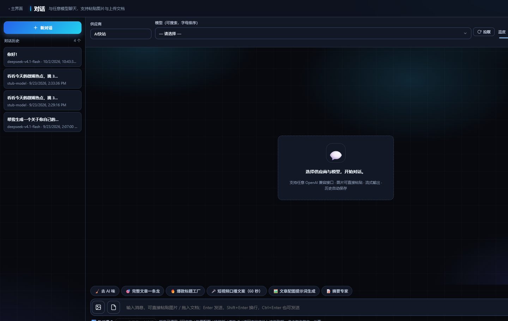Viewport: 508px width, 321px height.
Task: Select the 去 AI 味 prompt chip
Action: tap(105, 291)
